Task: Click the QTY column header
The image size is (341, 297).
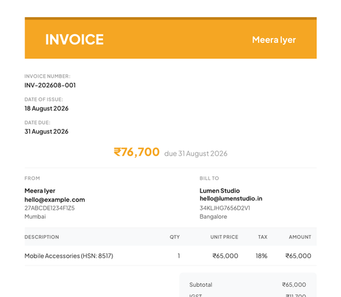Action: click(175, 237)
